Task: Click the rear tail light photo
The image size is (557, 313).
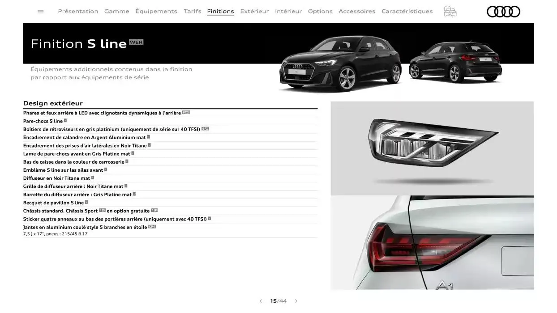Action: coord(432,243)
